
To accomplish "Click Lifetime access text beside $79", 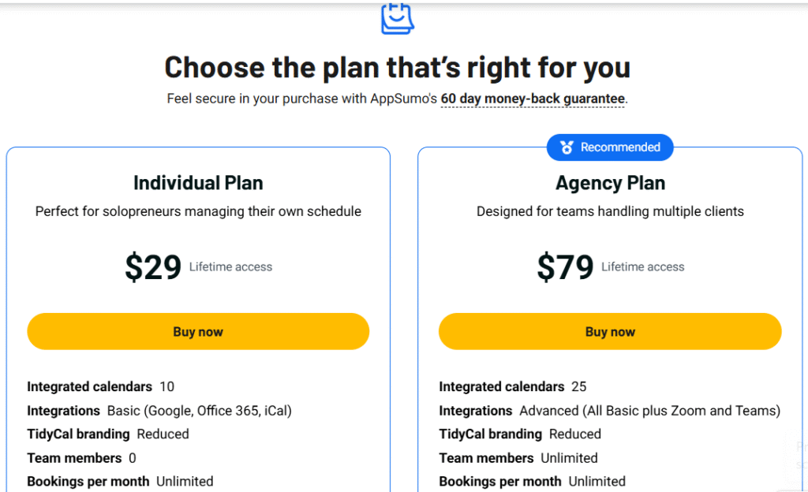I will [x=642, y=267].
